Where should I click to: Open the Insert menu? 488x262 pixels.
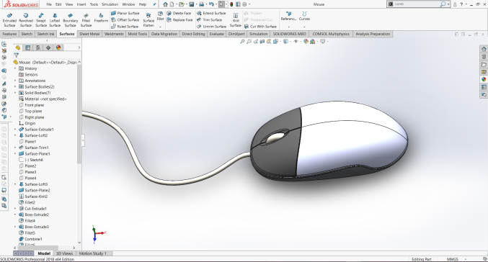tap(81, 4)
